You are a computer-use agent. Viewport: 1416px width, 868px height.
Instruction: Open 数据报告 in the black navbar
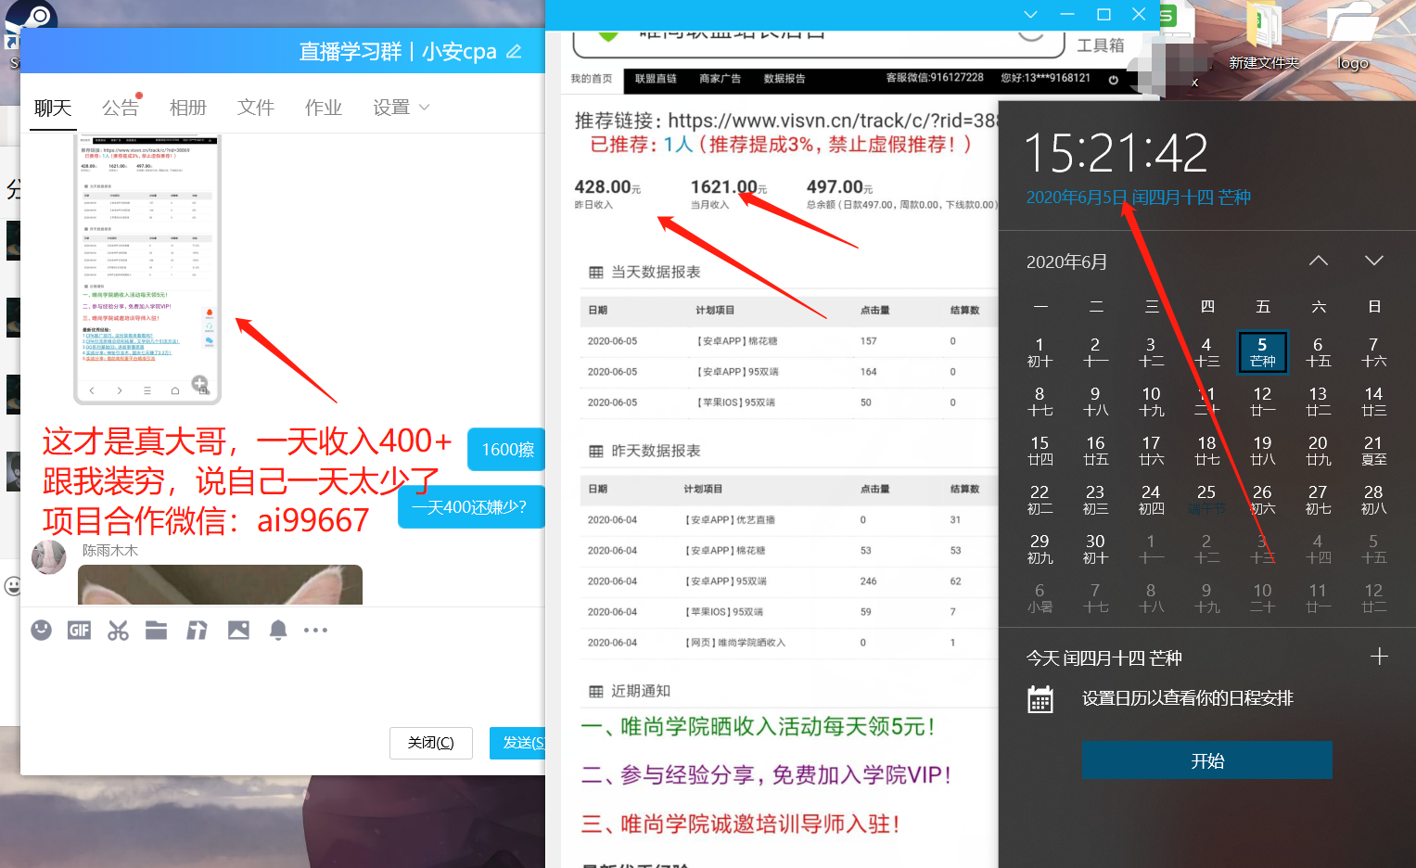[x=785, y=79]
